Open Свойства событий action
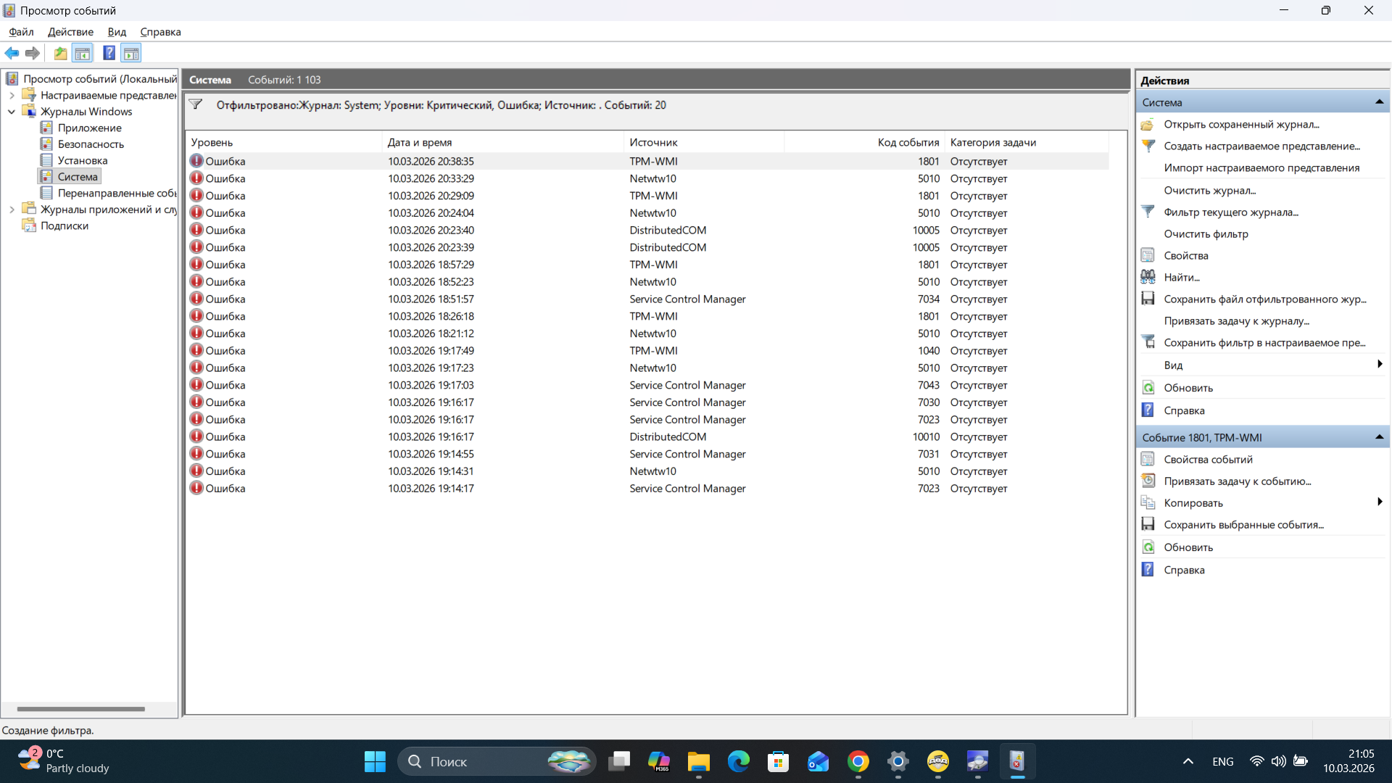Viewport: 1392px width, 783px height. (x=1208, y=459)
